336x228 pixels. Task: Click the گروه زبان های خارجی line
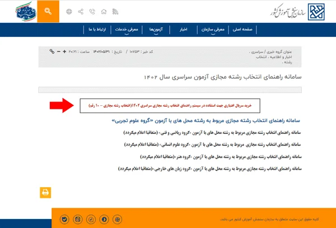coord(210,169)
